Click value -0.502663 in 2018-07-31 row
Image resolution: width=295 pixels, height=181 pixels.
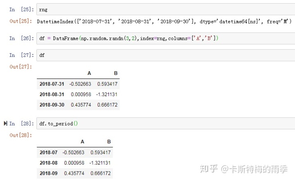coord(80,84)
